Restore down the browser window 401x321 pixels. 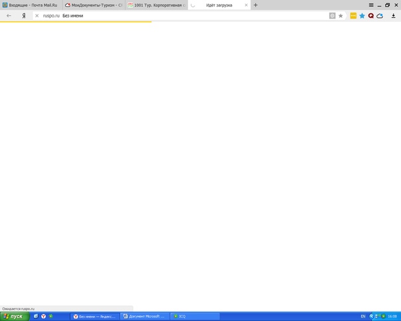point(388,5)
